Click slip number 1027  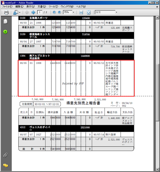click(39, 134)
